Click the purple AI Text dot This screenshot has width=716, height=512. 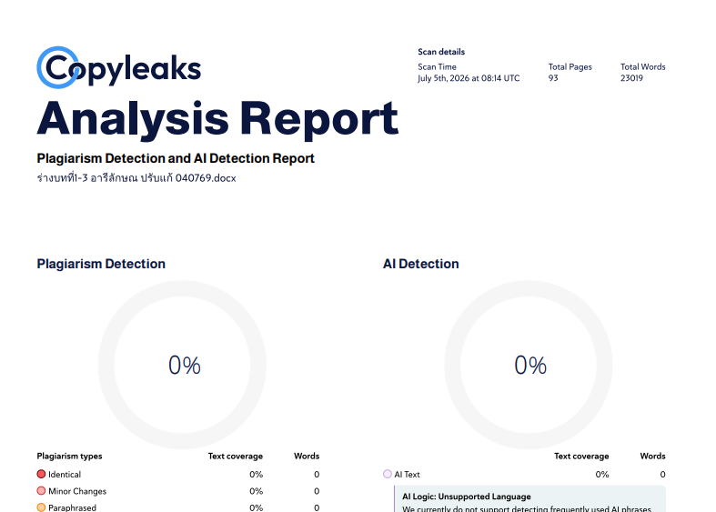tap(388, 474)
